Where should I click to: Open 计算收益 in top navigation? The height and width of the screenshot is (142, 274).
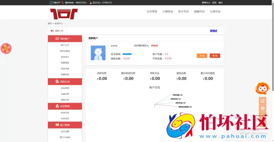pos(168,11)
